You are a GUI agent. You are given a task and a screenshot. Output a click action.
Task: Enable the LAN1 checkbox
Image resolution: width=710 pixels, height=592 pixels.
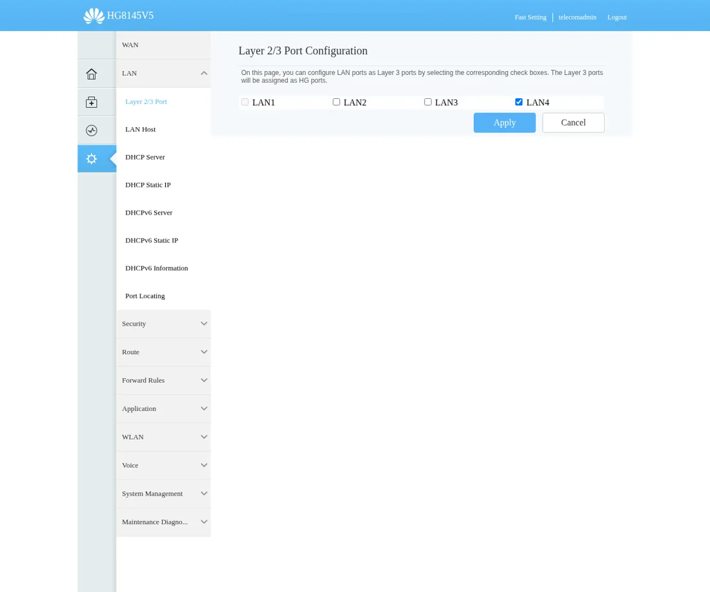[245, 102]
